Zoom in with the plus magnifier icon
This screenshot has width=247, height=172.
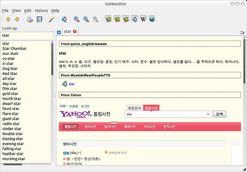click(x=77, y=19)
